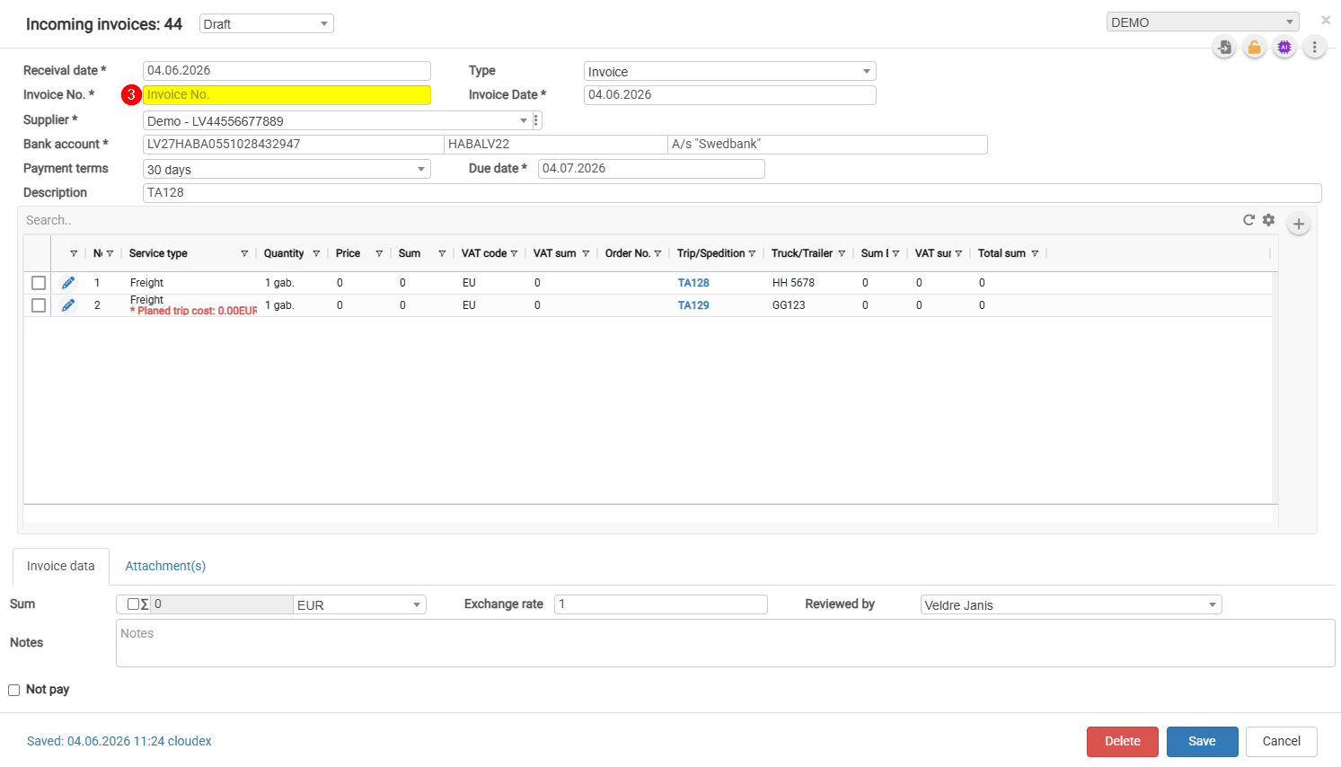1341x767 pixels.
Task: Edit row 1 with the pencil icon
Action: [68, 283]
